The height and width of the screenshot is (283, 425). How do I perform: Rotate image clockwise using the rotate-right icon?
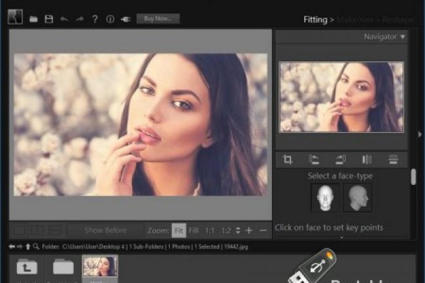tap(340, 159)
